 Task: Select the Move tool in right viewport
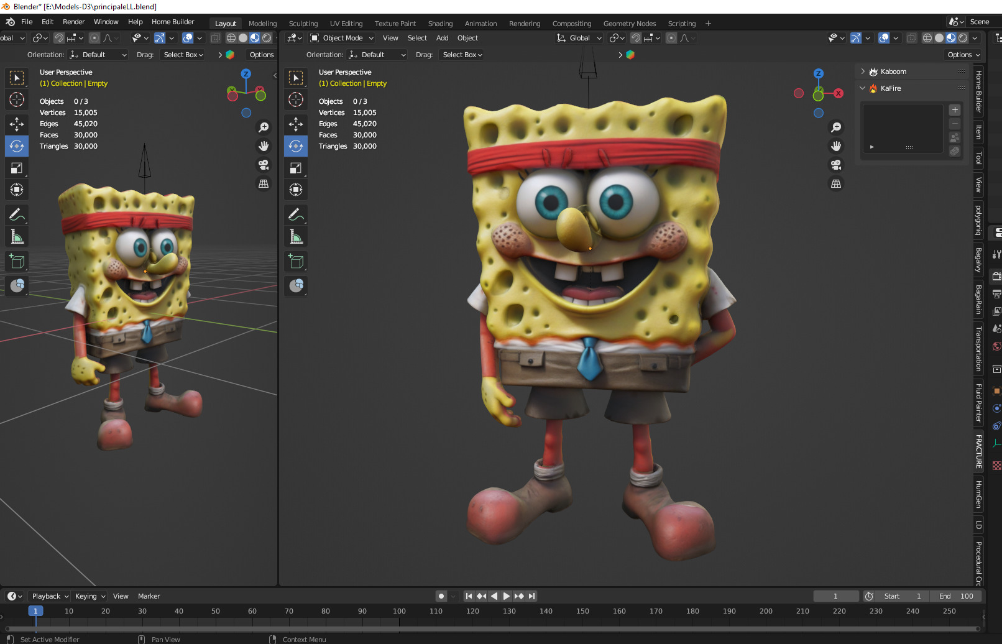click(296, 124)
